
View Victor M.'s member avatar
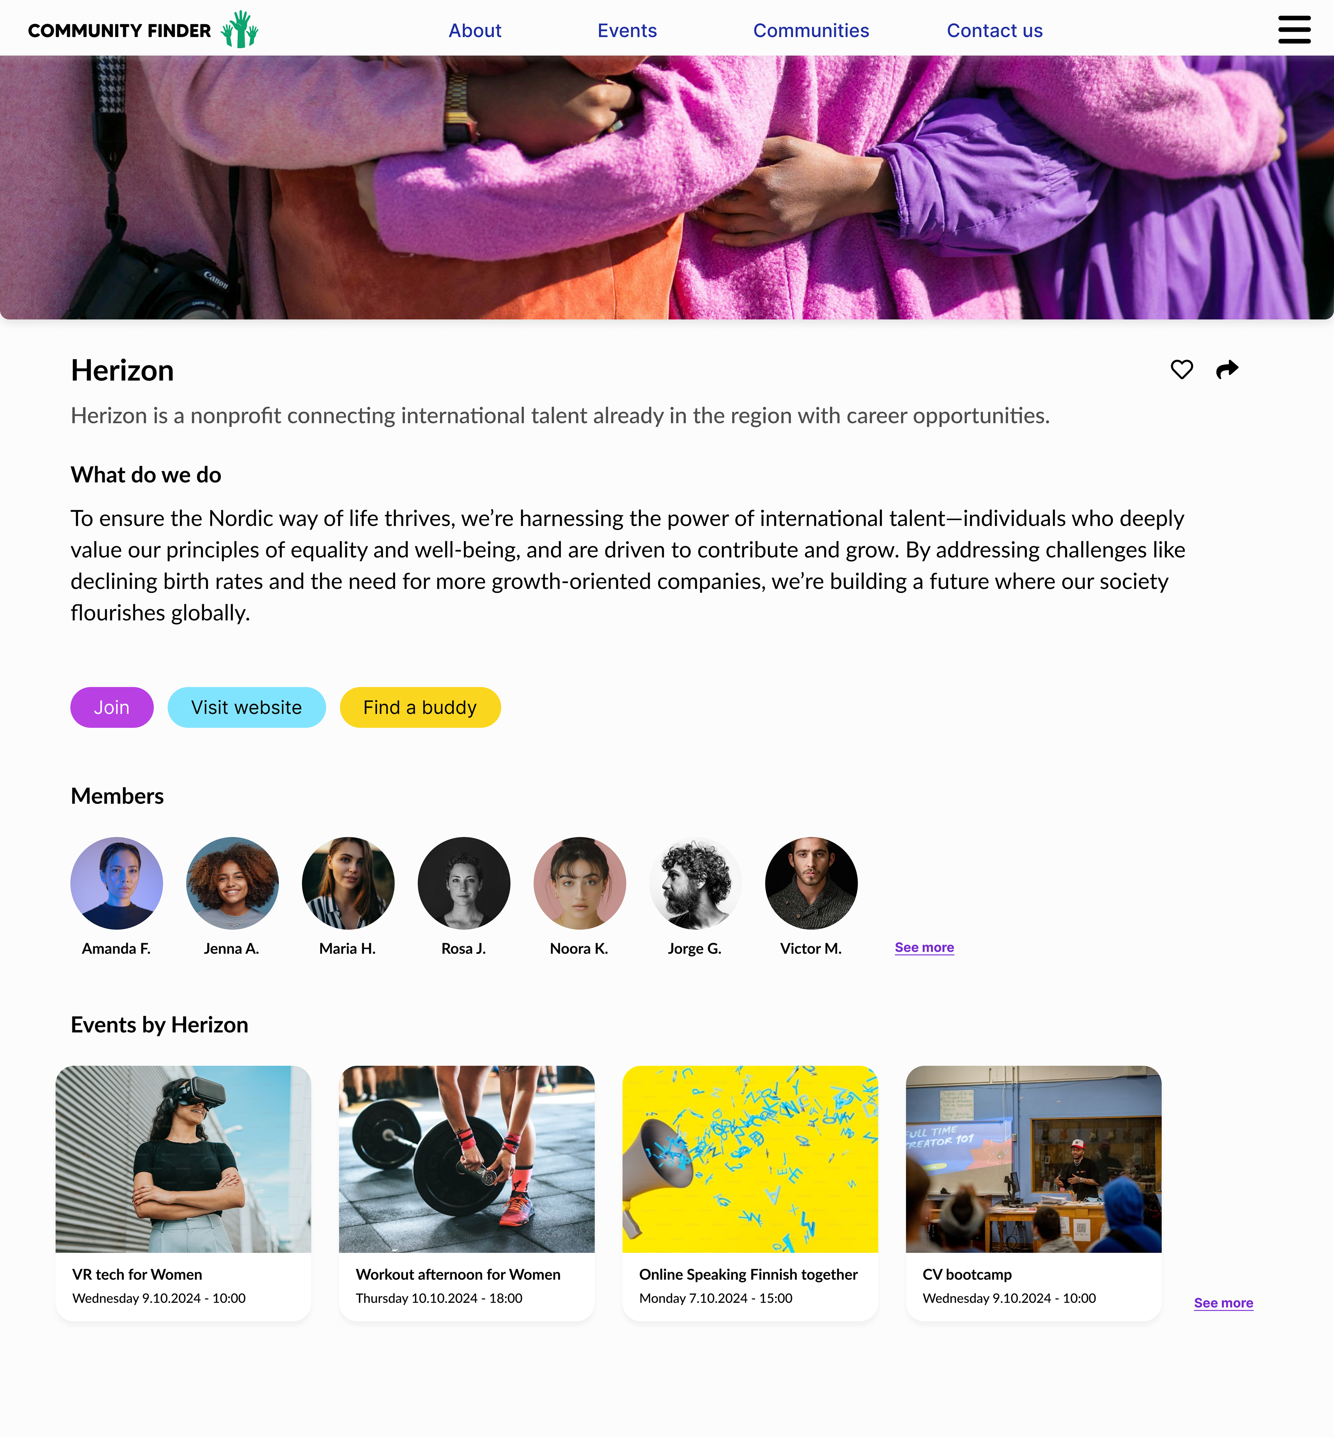tap(811, 882)
